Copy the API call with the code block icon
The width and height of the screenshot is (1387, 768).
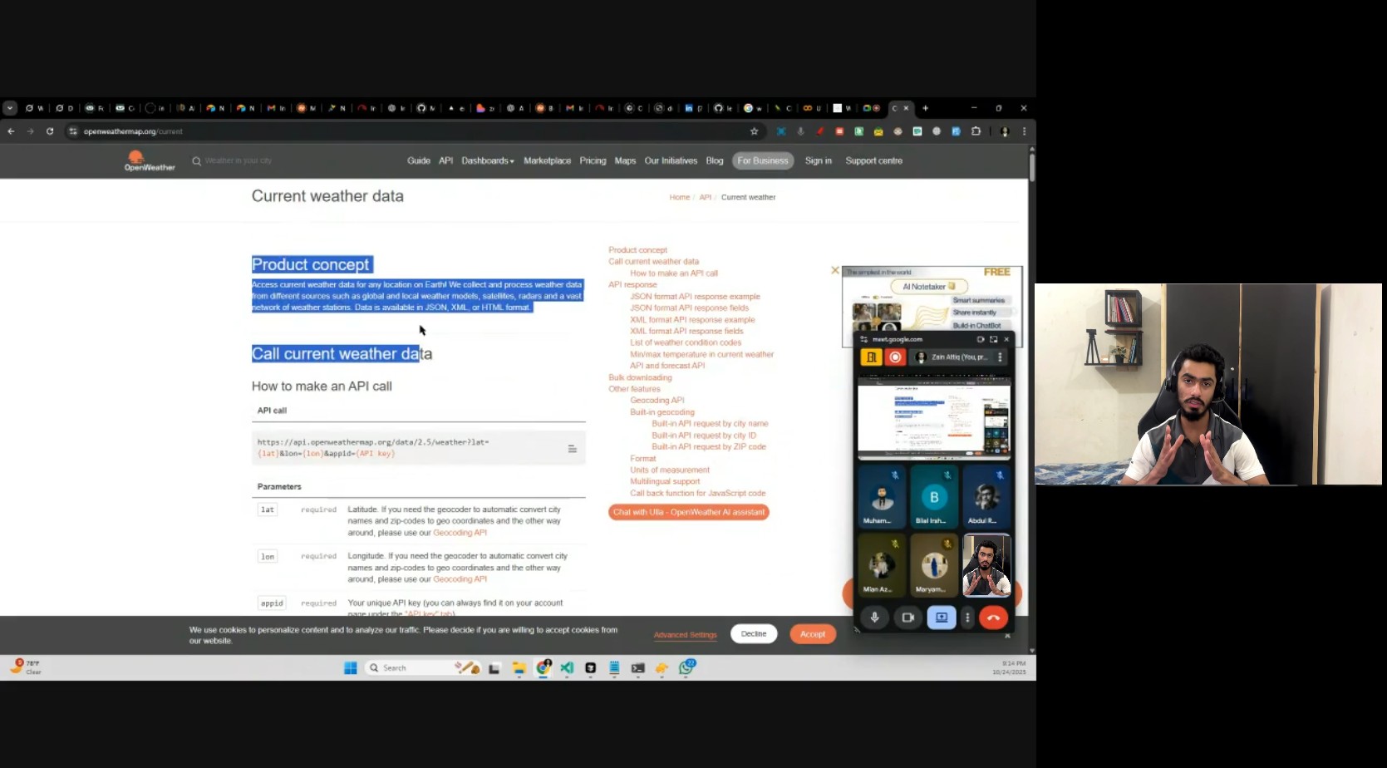coord(572,449)
